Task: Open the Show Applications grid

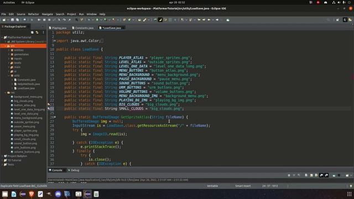Action: (x=349, y=194)
